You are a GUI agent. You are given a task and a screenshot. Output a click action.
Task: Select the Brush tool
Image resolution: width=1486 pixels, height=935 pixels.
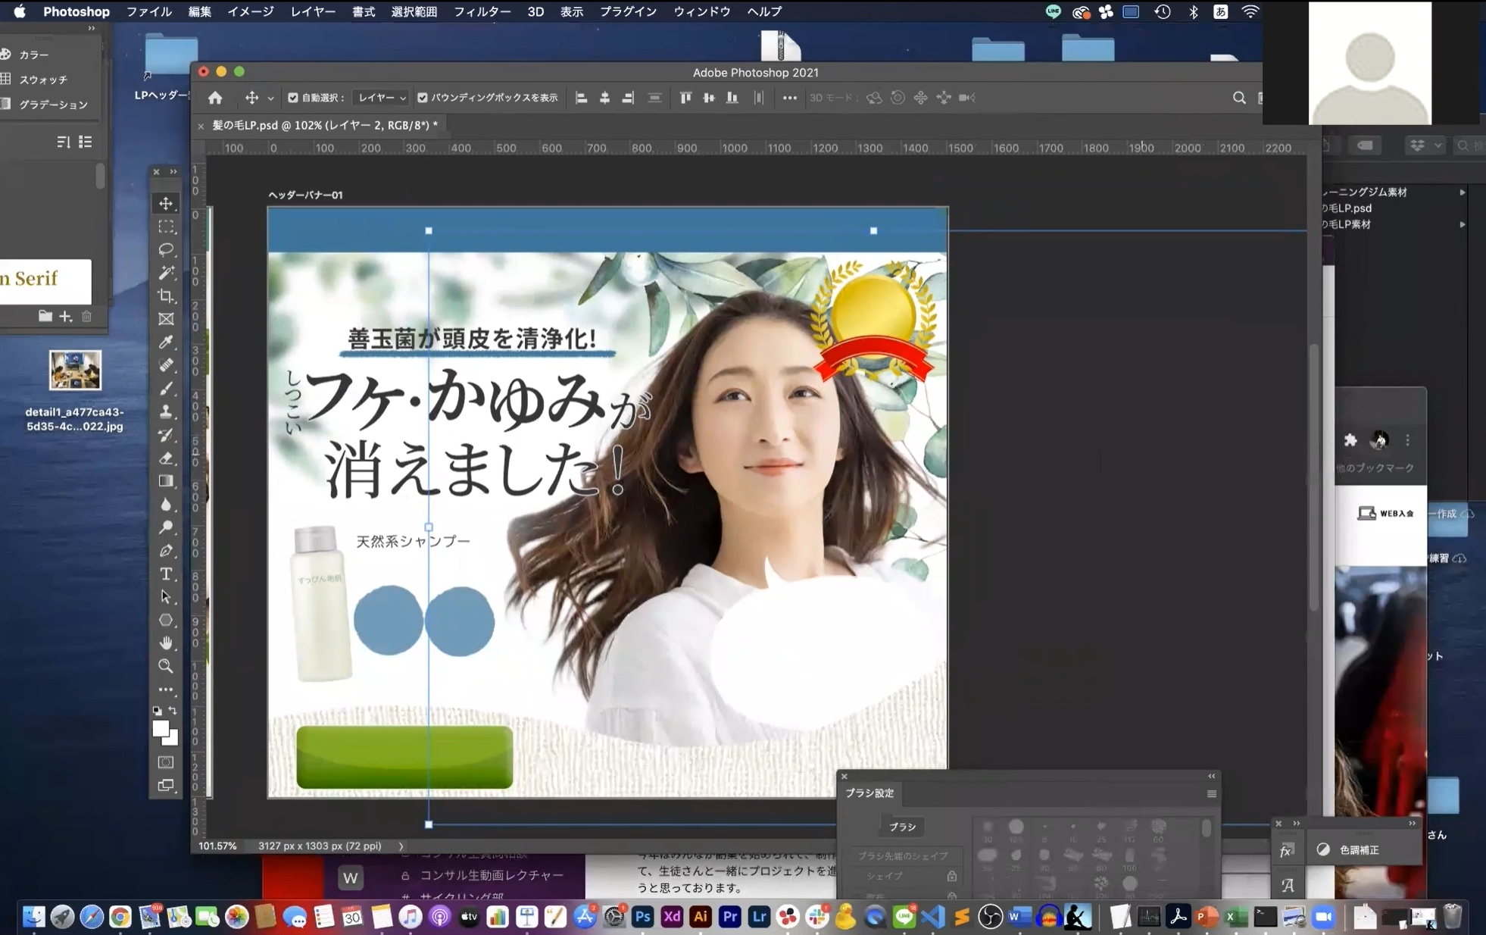[x=166, y=388]
